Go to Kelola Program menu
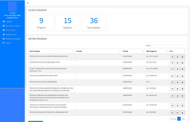 [9, 30]
